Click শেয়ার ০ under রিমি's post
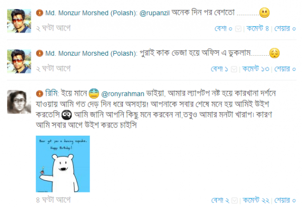 (285, 199)
